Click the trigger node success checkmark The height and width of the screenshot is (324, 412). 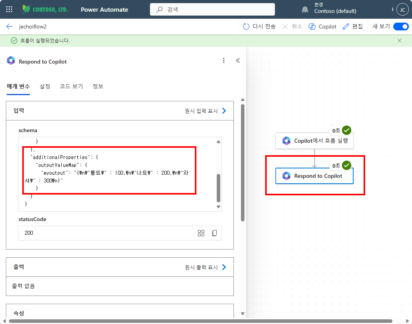[346, 130]
